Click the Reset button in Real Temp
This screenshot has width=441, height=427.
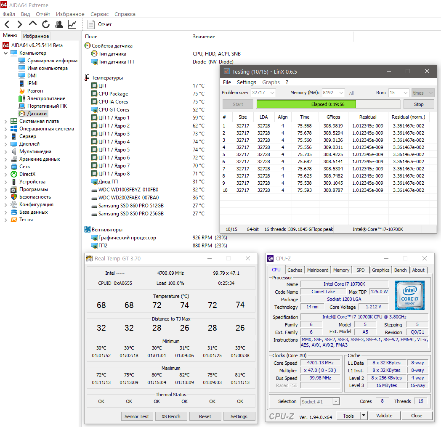205,416
